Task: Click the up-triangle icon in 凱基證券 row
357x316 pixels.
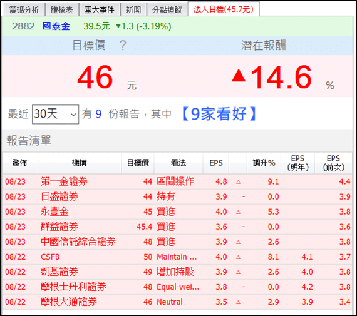Action: (239, 272)
